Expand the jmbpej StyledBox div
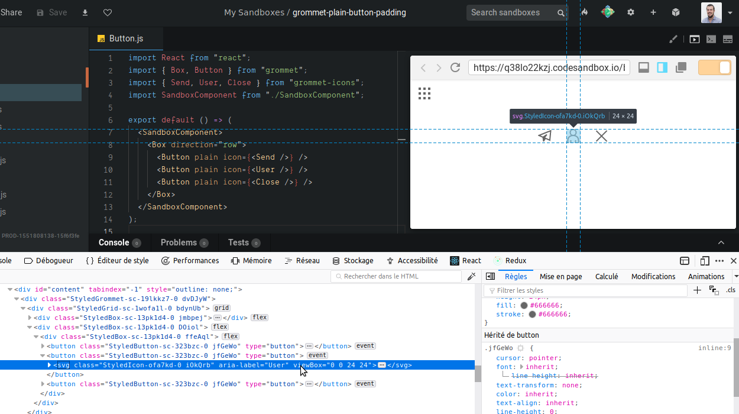 tap(30, 318)
